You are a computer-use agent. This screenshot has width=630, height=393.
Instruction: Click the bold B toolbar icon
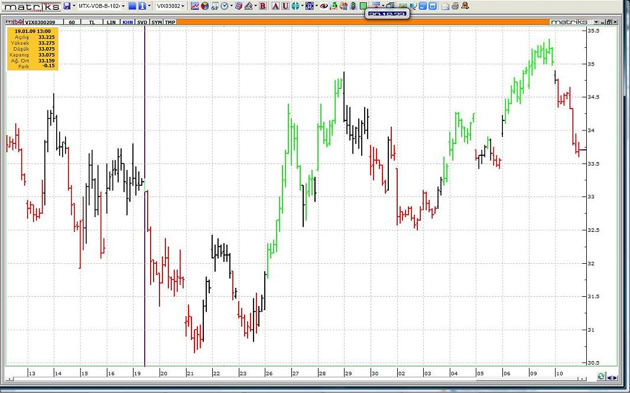point(263,6)
